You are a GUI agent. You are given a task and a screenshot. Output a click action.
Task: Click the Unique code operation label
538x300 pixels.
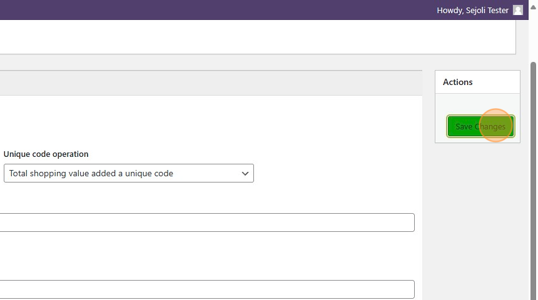[46, 154]
